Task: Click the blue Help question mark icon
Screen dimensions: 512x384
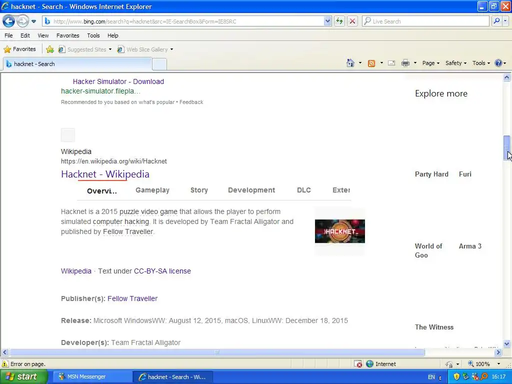Action: [498, 63]
